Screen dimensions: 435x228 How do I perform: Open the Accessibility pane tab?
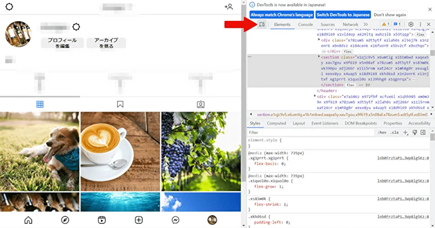pos(419,123)
